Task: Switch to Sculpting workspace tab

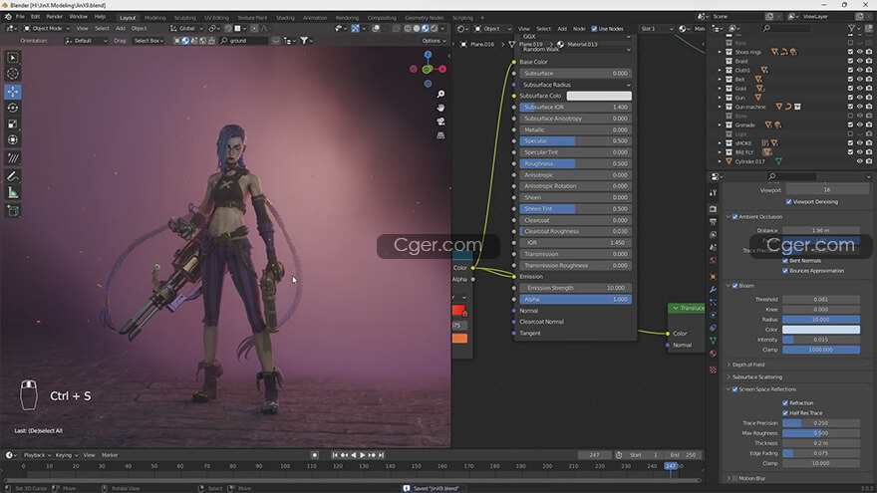Action: [185, 18]
